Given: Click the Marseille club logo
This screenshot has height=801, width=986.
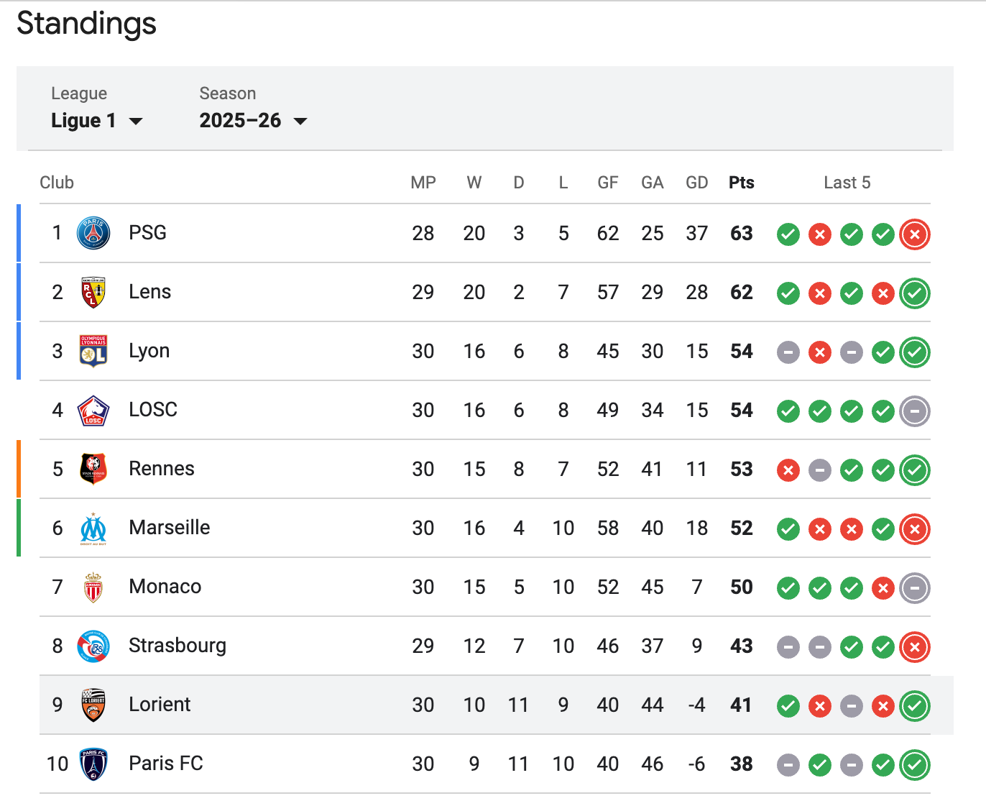Looking at the screenshot, I should click(x=93, y=528).
